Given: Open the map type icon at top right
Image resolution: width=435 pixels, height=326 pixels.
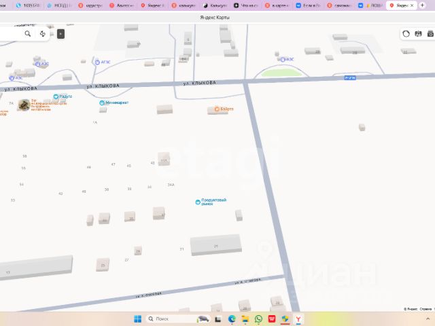Looking at the screenshot, I should click(418, 34).
